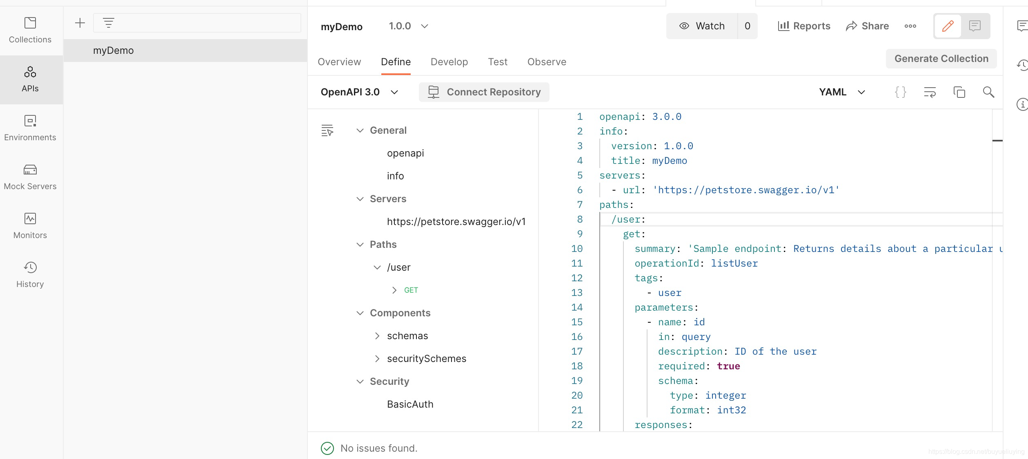This screenshot has height=459, width=1028.
Task: Open info icon in right sidebar
Action: tap(1022, 104)
